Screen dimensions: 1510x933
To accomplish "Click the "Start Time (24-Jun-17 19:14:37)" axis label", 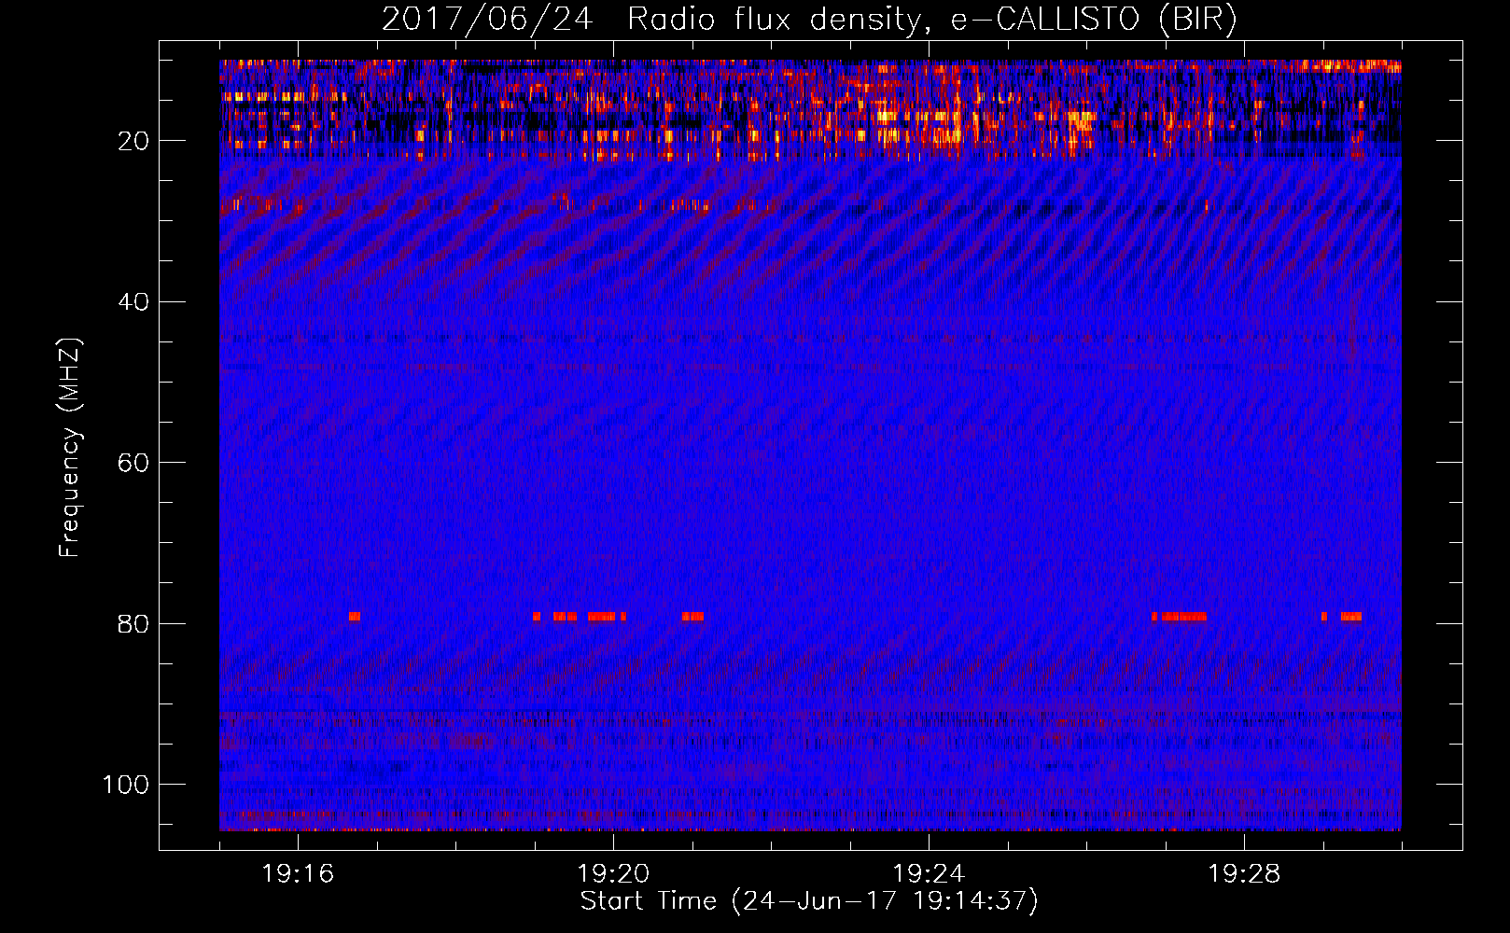I will click(809, 901).
